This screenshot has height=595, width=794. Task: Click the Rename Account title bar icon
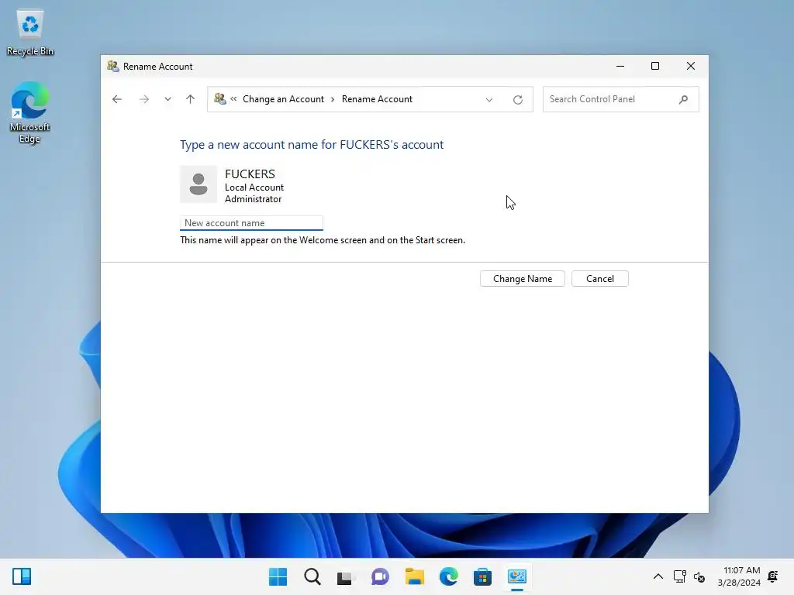point(113,67)
